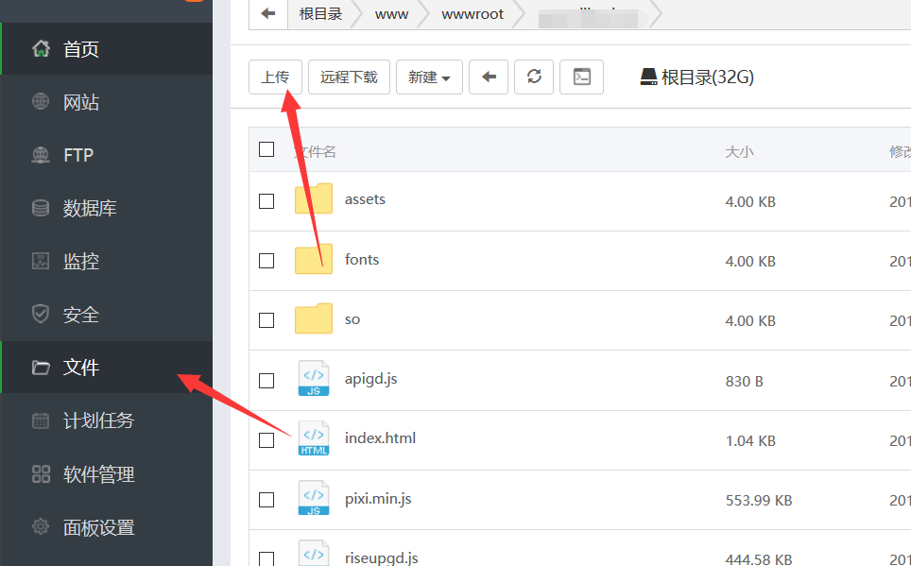Open 软件管理 software management
The width and height of the screenshot is (911, 566).
point(107,474)
